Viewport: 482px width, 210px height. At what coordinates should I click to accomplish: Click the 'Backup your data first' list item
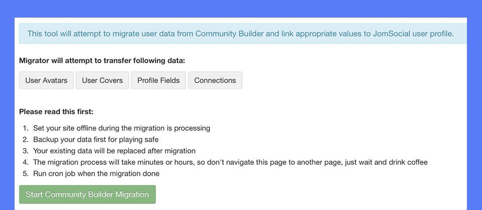click(96, 140)
